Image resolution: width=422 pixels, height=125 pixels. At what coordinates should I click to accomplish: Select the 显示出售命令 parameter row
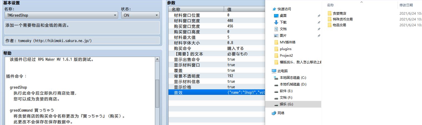tap(217, 59)
